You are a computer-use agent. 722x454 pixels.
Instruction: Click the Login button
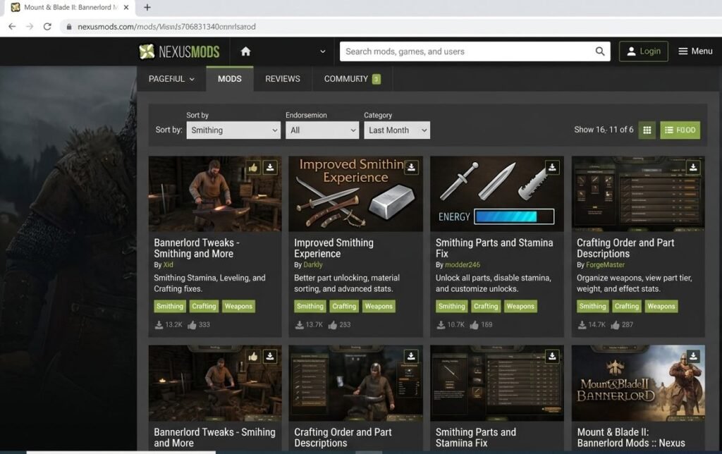tap(643, 51)
